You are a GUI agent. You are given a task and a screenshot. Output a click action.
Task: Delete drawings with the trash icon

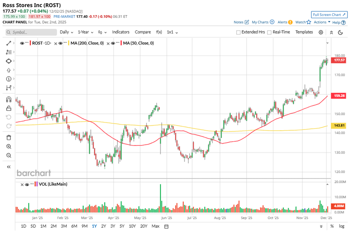tap(9, 138)
